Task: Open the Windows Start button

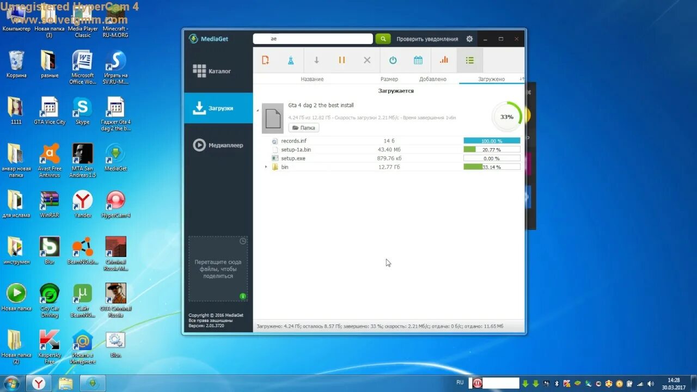Action: tap(11, 383)
